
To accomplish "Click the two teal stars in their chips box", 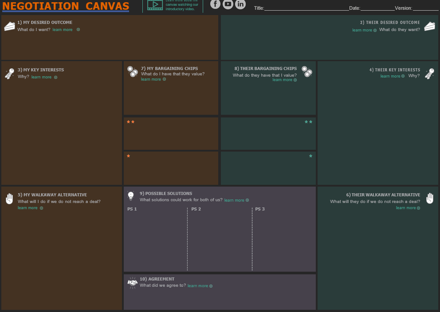I will 308,122.
